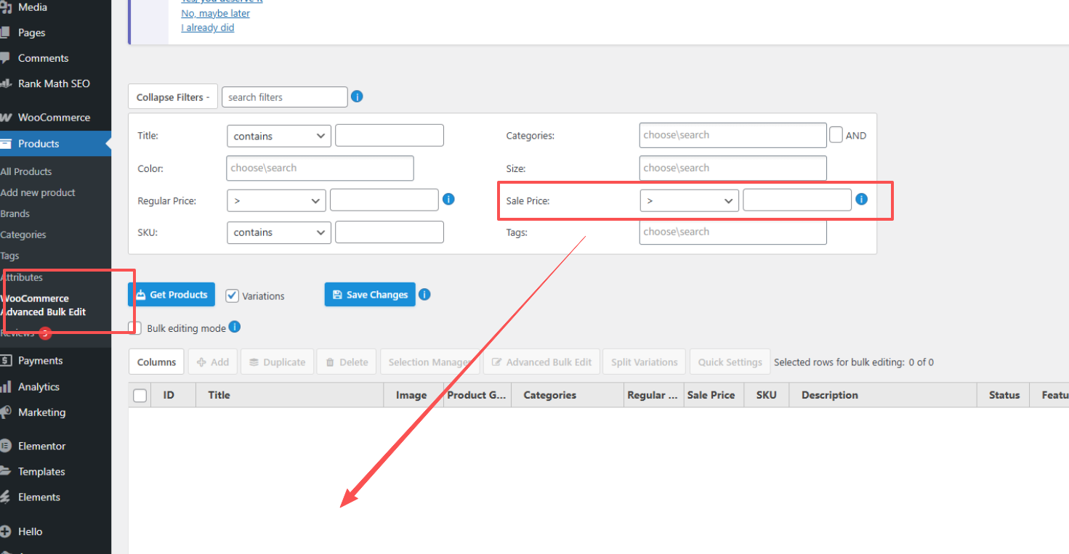The image size is (1069, 554).
Task: Click the info icon beside Sale Price filter
Action: pyautogui.click(x=861, y=197)
